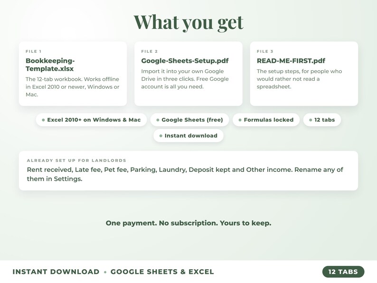
Task: Click the "12 tabs" pill badge
Action: [x=322, y=120]
